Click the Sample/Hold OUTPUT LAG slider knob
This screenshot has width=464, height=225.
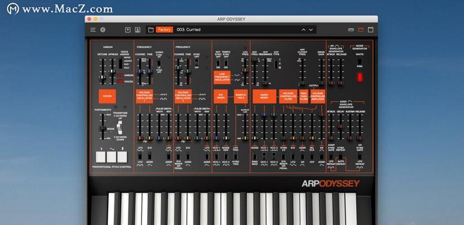(245, 138)
